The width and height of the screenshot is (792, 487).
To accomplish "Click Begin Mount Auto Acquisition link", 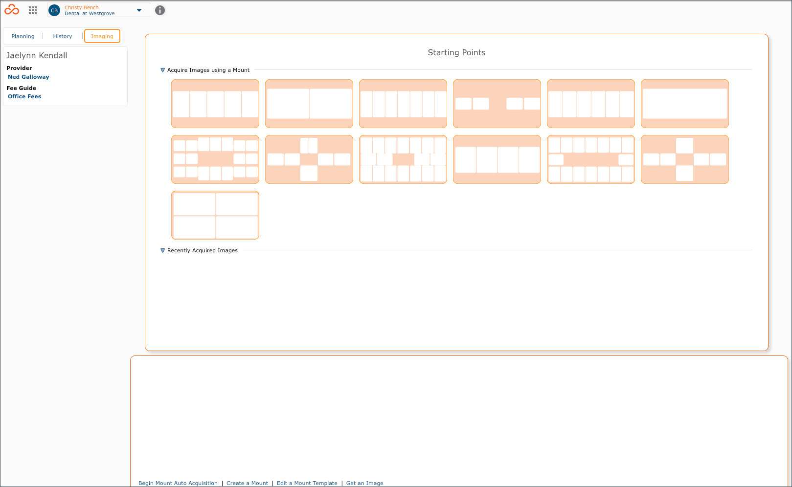I will pyautogui.click(x=178, y=483).
